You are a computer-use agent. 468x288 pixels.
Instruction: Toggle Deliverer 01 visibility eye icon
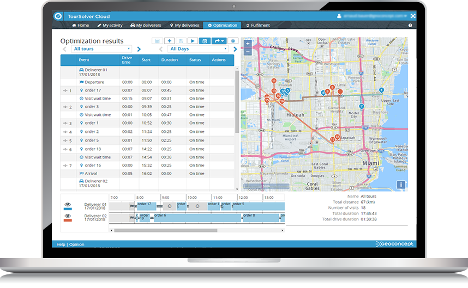tap(68, 204)
